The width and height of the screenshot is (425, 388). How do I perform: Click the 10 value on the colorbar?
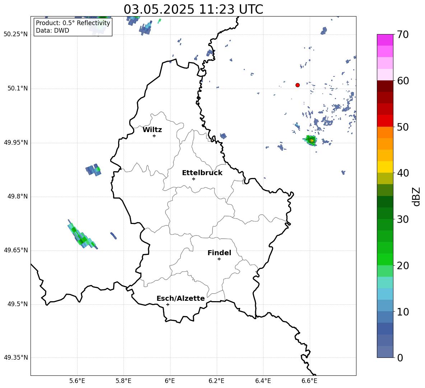[x=403, y=312]
